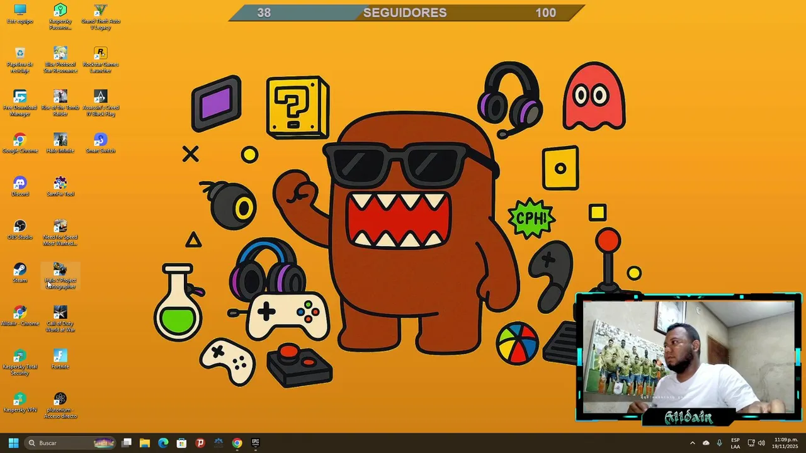Viewport: 806px width, 453px height.
Task: Open Microsoft Store from the taskbar
Action: click(x=181, y=443)
